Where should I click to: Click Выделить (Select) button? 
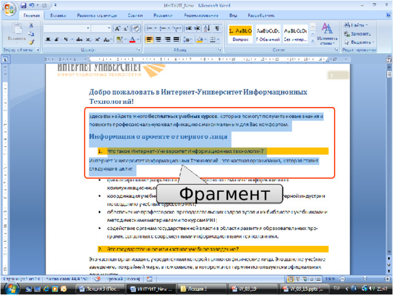pos(359,42)
